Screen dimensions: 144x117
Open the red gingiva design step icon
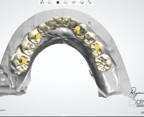[x=74, y=2]
